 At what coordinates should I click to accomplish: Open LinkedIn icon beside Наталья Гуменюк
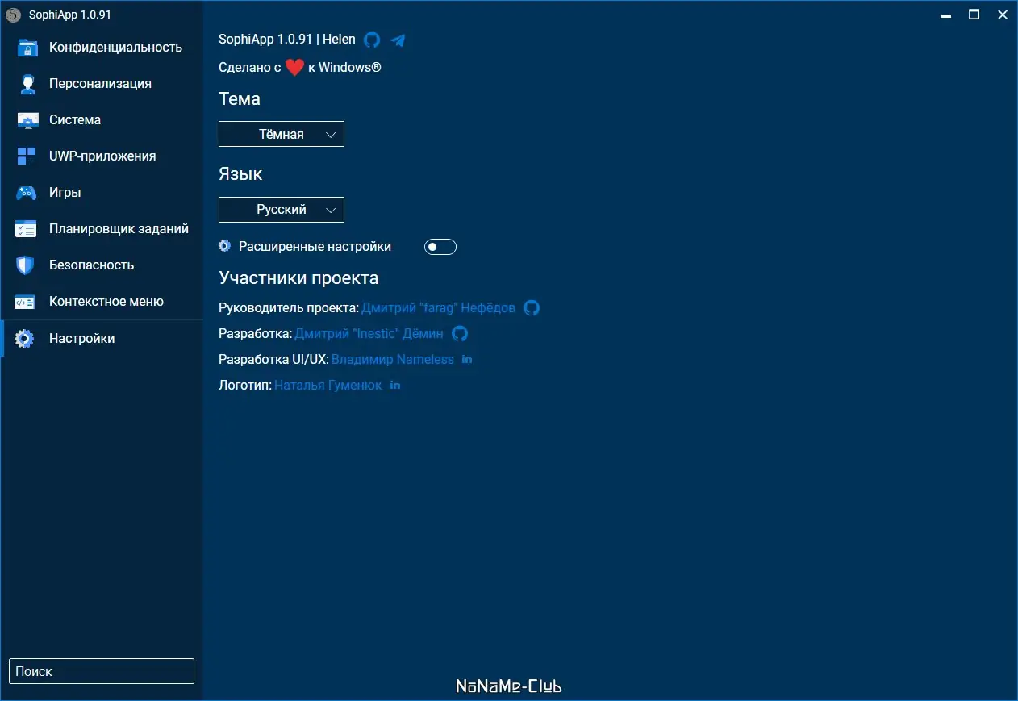(x=395, y=385)
